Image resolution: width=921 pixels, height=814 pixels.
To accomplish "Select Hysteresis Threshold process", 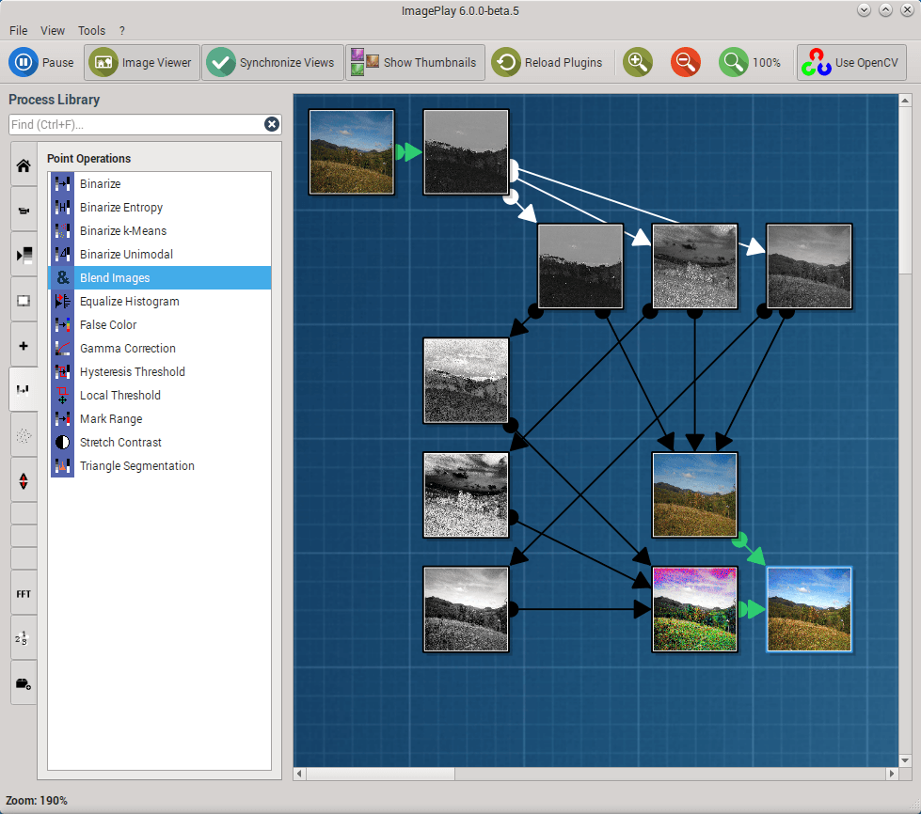I will (x=160, y=371).
